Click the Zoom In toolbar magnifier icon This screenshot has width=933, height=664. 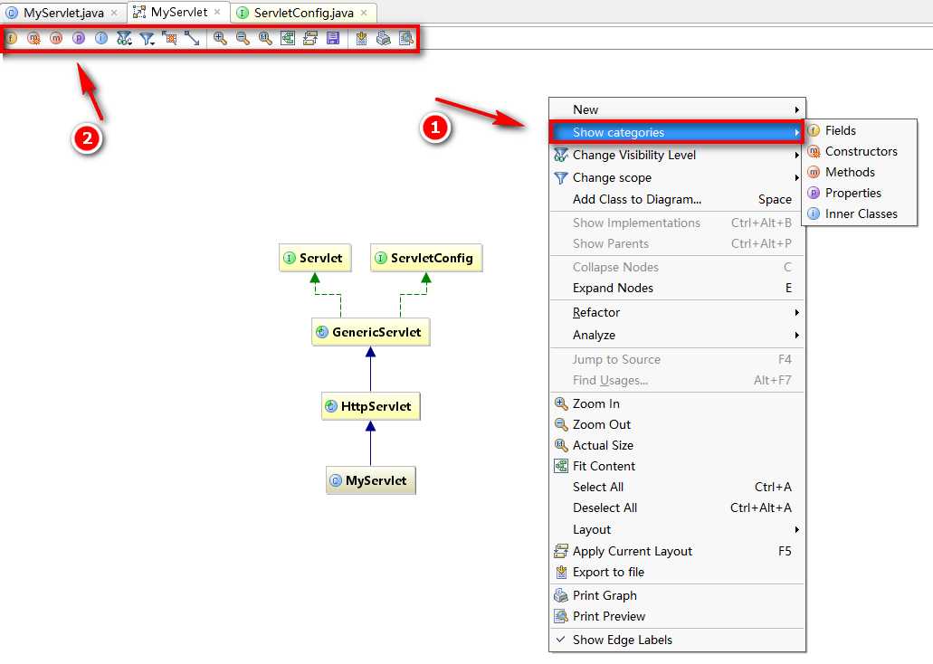click(x=220, y=39)
